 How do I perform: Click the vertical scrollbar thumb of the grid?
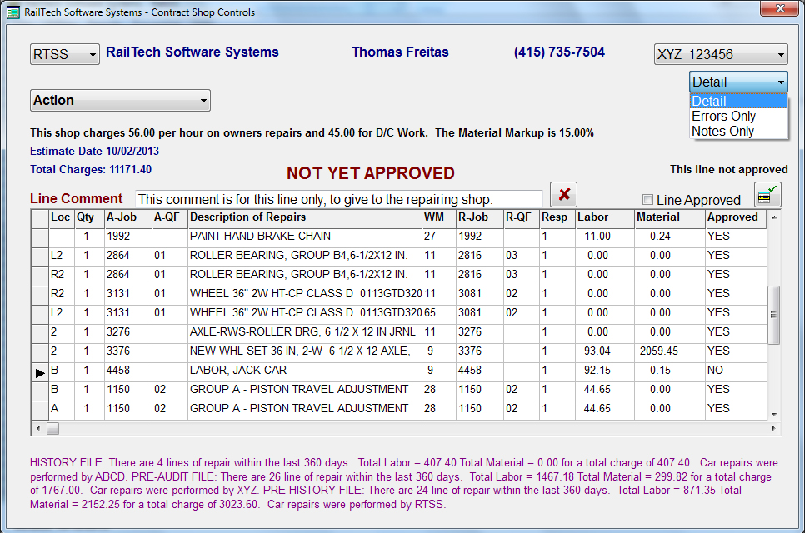coord(773,315)
